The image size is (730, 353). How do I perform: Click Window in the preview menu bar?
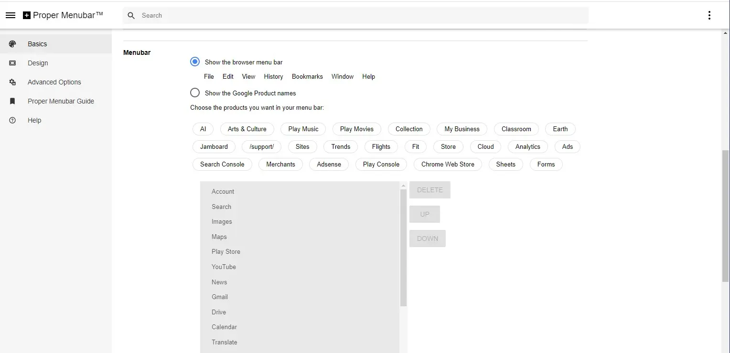[x=343, y=76]
